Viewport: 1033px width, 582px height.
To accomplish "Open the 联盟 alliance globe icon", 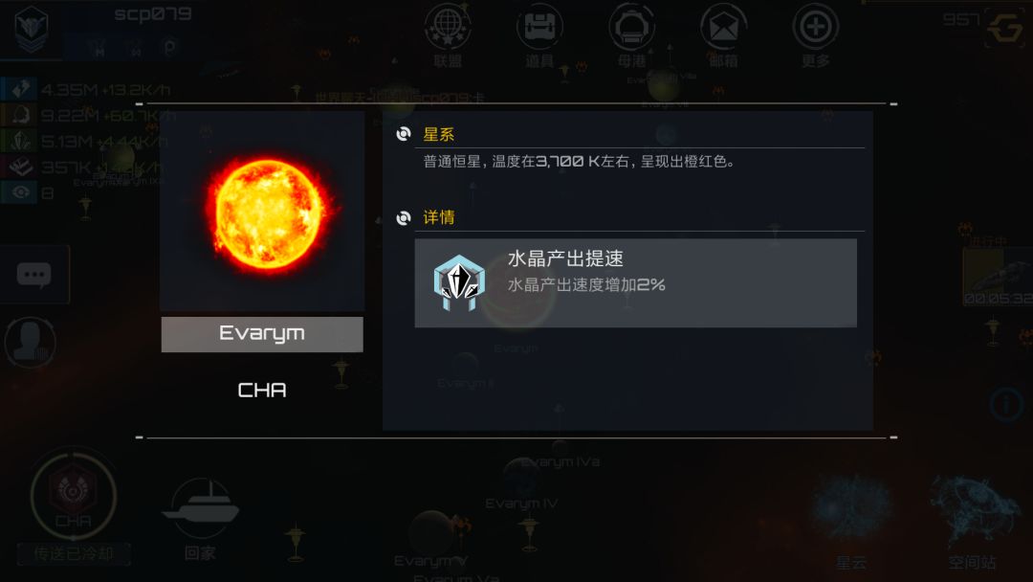I will [448, 28].
